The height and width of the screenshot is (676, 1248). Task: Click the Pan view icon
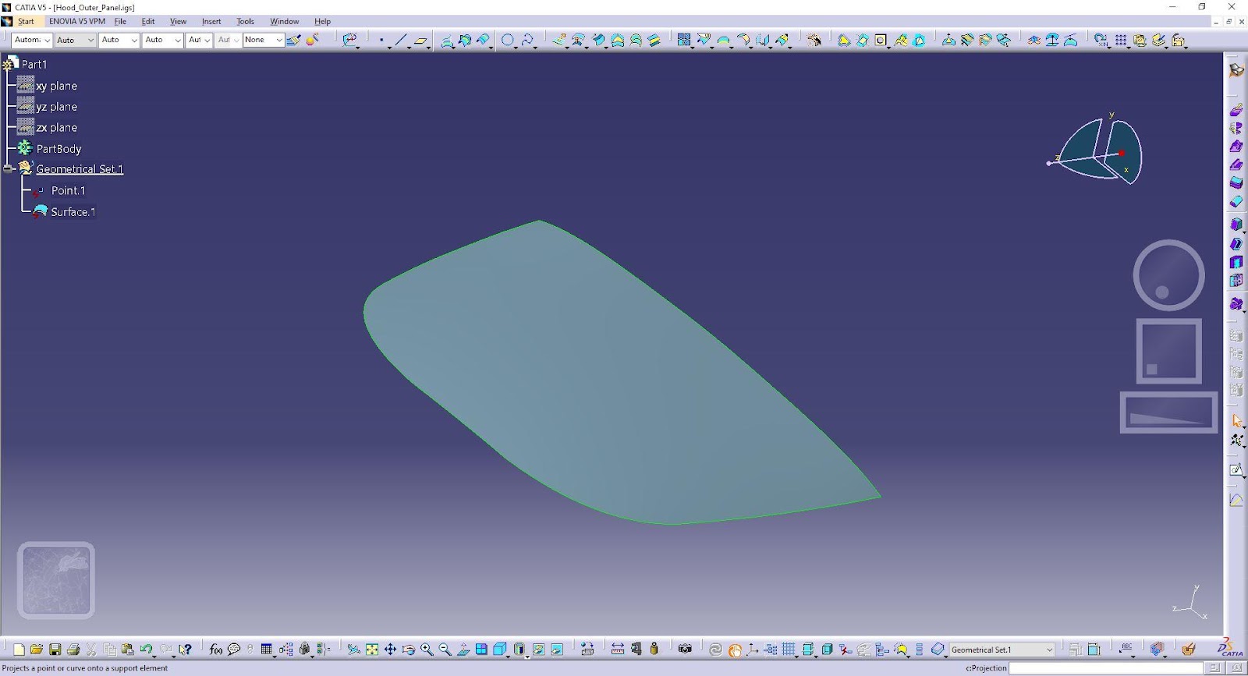(390, 649)
